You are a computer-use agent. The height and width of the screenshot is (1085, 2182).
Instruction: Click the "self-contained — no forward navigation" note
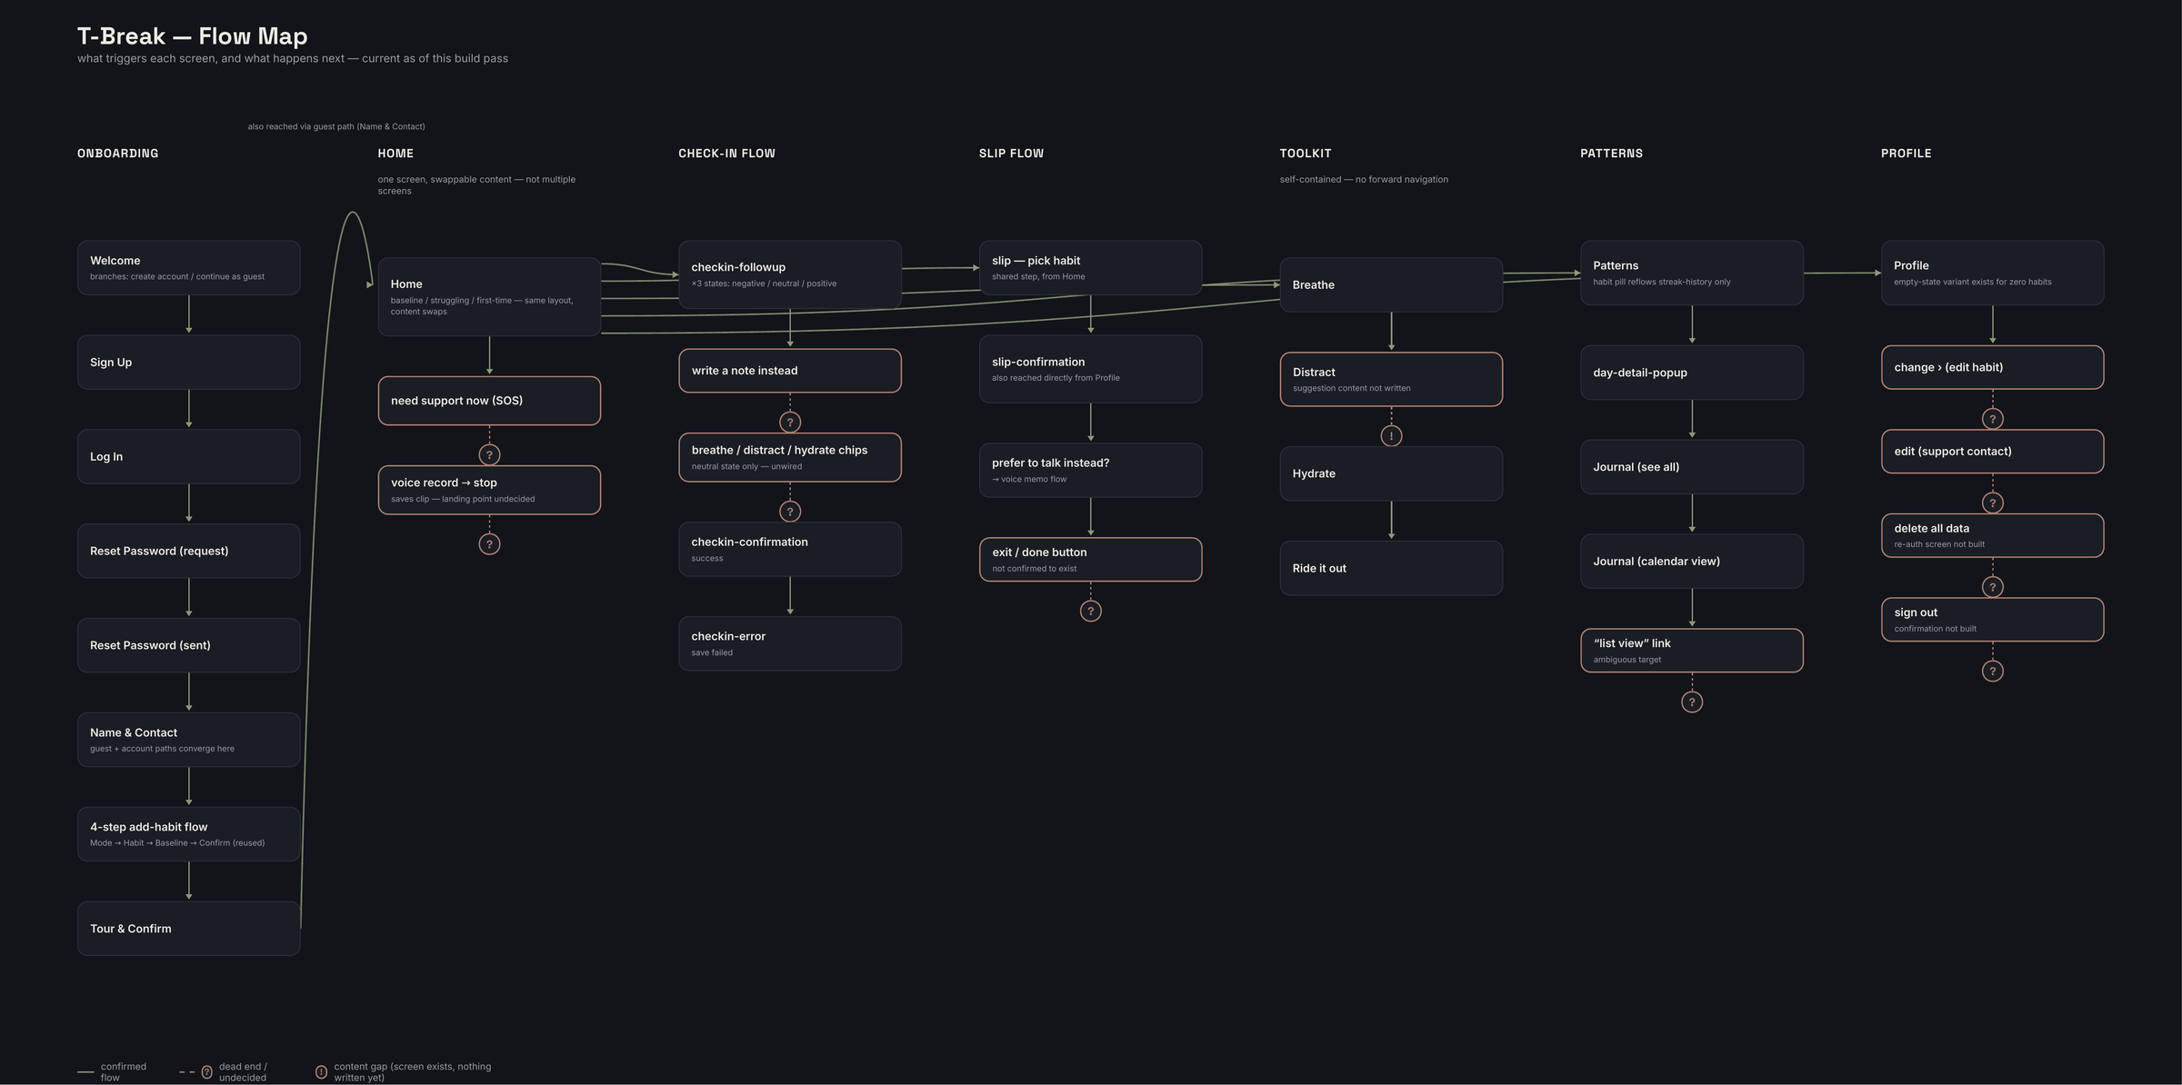tap(1364, 179)
